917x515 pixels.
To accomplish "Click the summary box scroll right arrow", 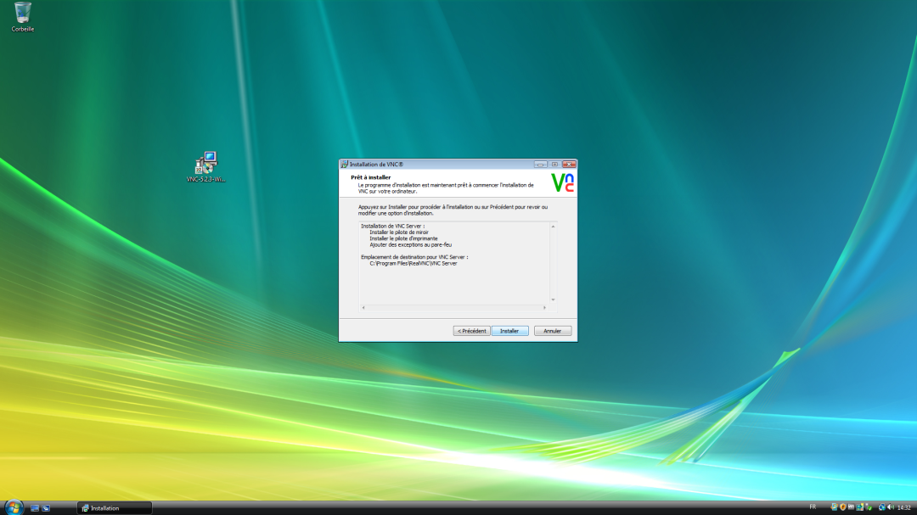I will pos(543,305).
